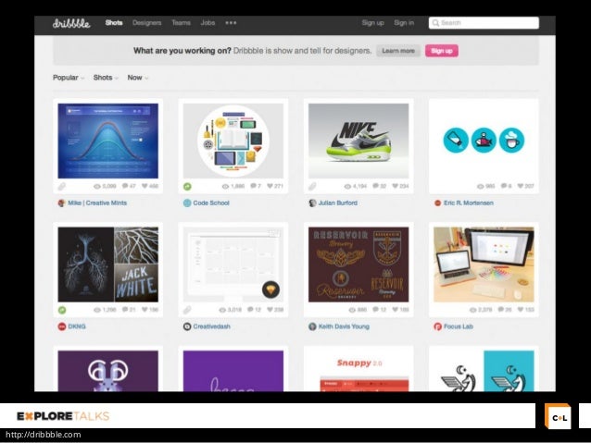Click Sign up in top navigation
Image resolution: width=591 pixels, height=443 pixels.
click(x=372, y=23)
